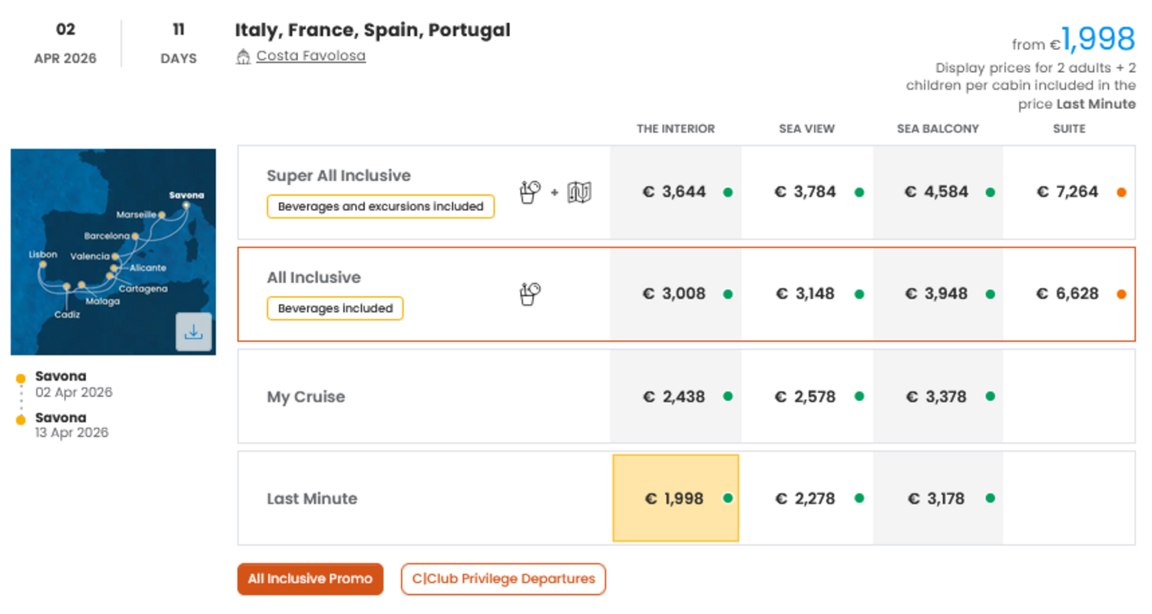This screenshot has width=1152, height=614.
Task: Click the beverages icon in All Inclusive row
Action: (x=530, y=293)
